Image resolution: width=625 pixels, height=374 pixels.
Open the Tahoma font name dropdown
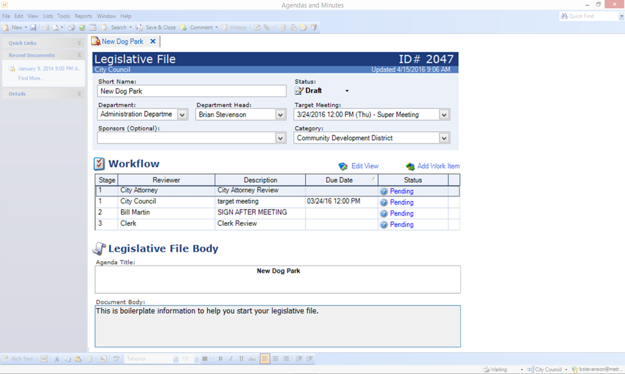[176, 359]
